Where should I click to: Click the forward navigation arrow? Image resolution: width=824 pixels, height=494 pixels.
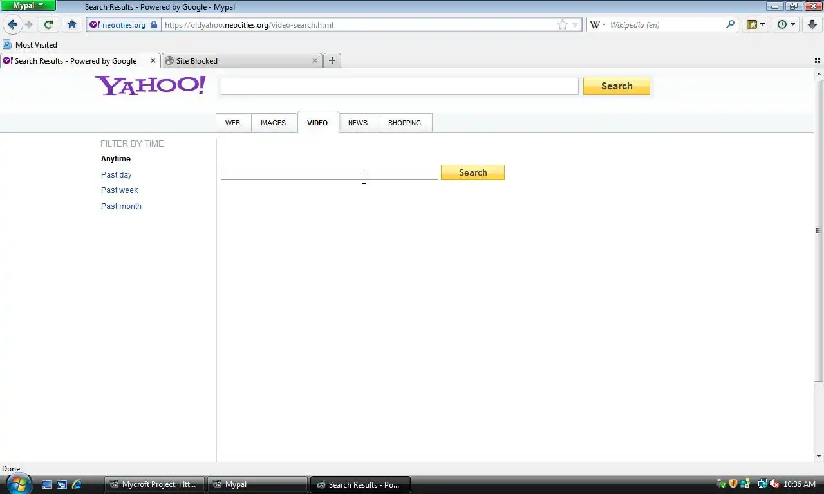pos(28,24)
